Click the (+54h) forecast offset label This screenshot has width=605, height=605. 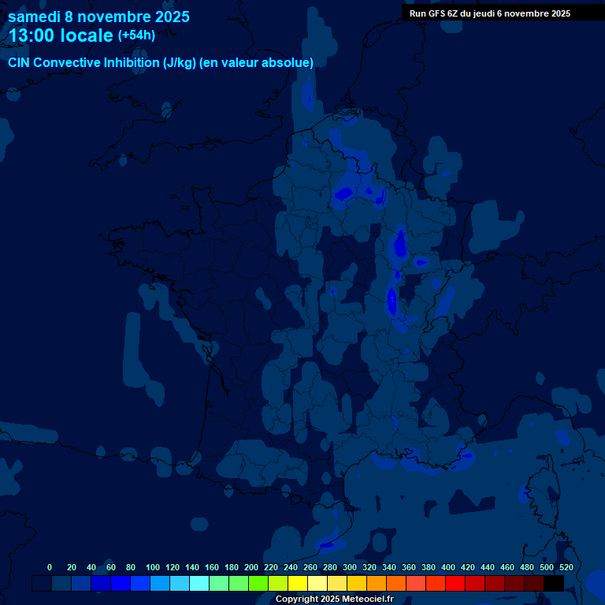pos(136,35)
